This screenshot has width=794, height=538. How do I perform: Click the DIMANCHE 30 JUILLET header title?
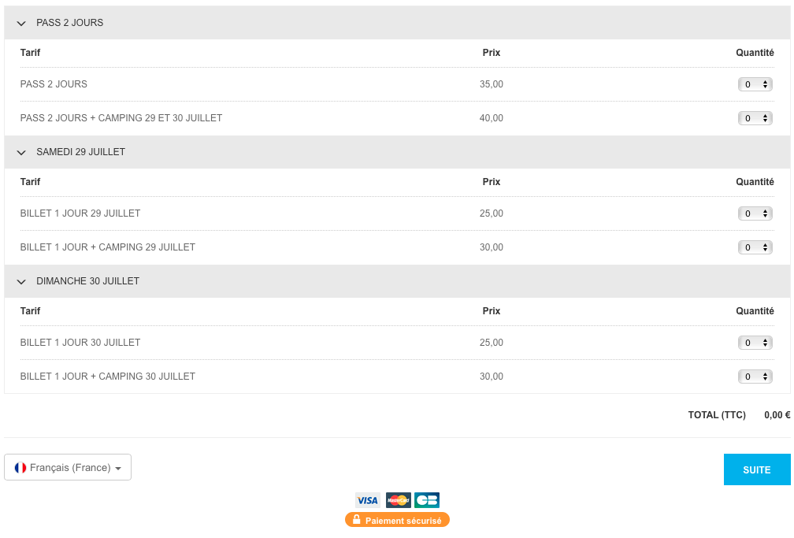87,281
